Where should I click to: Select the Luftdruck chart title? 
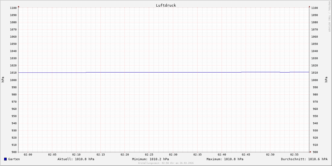tap(166, 5)
